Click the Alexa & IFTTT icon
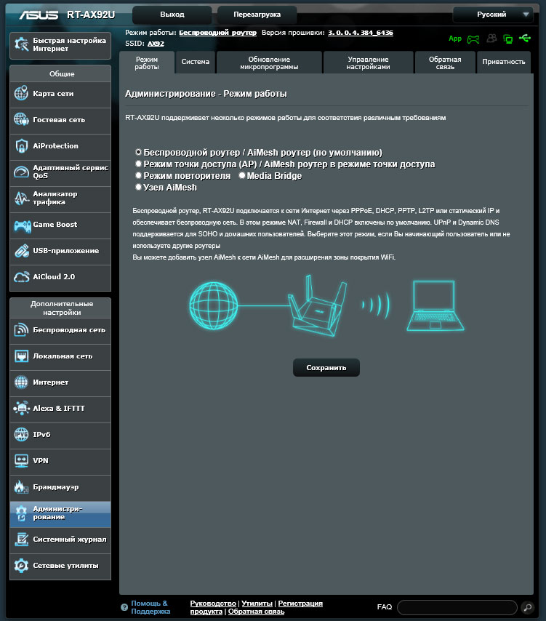The image size is (546, 621). click(21, 409)
